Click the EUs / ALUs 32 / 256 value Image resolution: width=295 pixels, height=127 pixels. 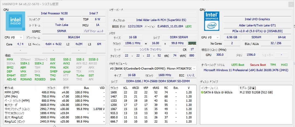(276, 43)
